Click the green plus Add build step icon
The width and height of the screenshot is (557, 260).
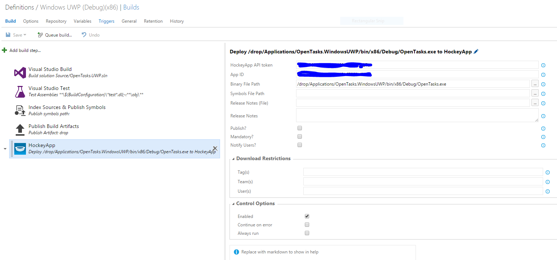4,50
